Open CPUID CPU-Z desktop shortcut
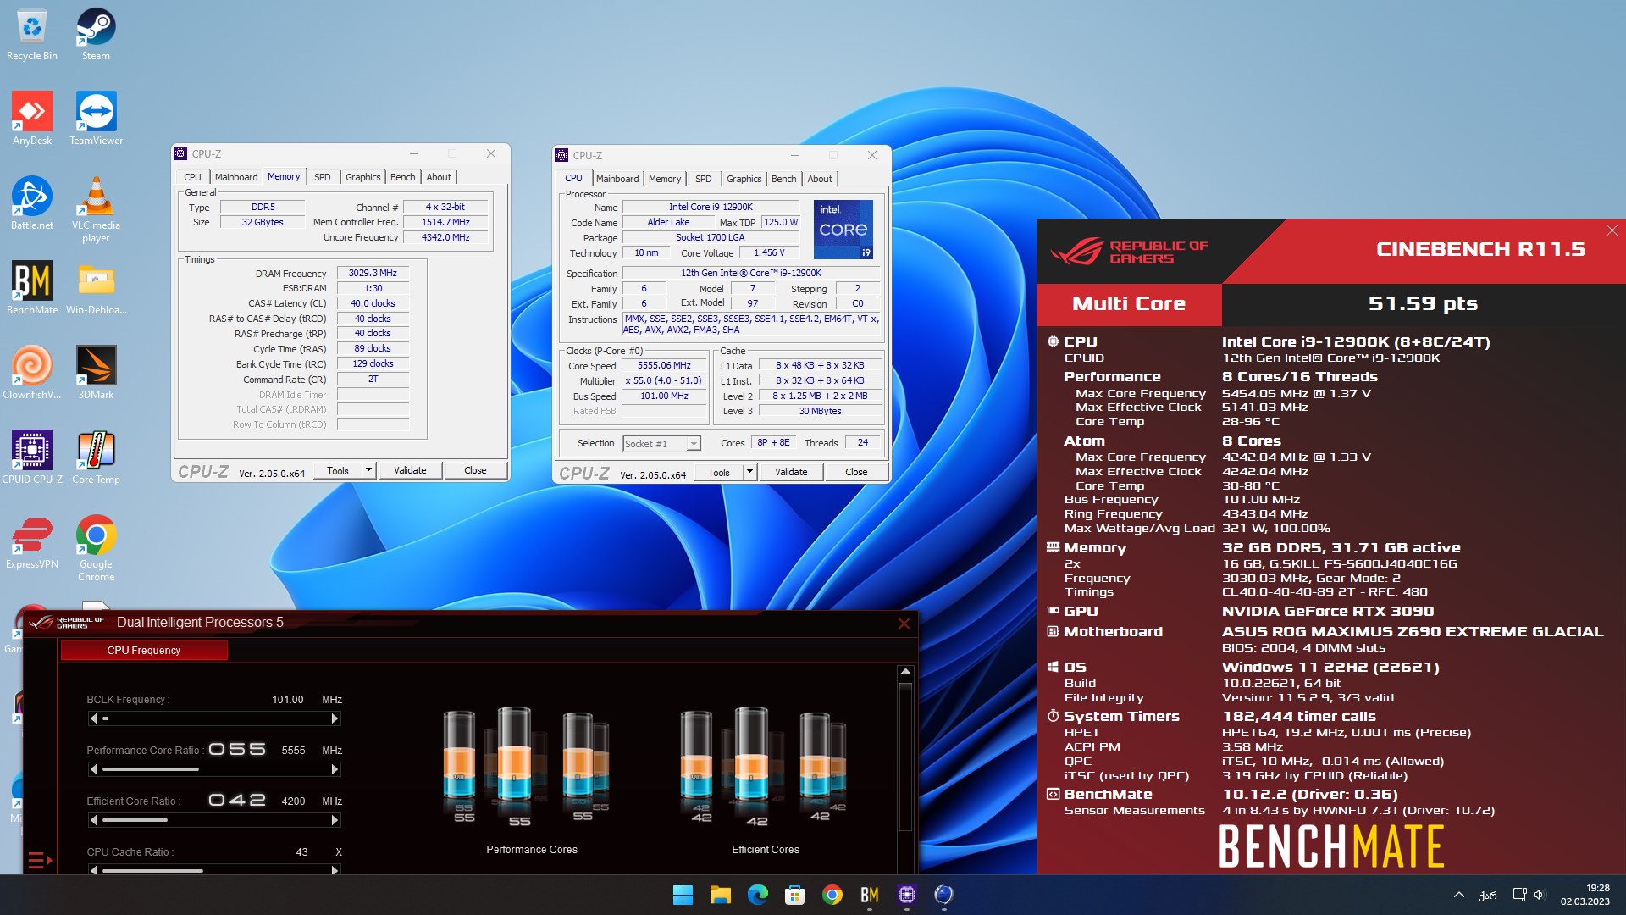This screenshot has height=915, width=1626. 32,457
